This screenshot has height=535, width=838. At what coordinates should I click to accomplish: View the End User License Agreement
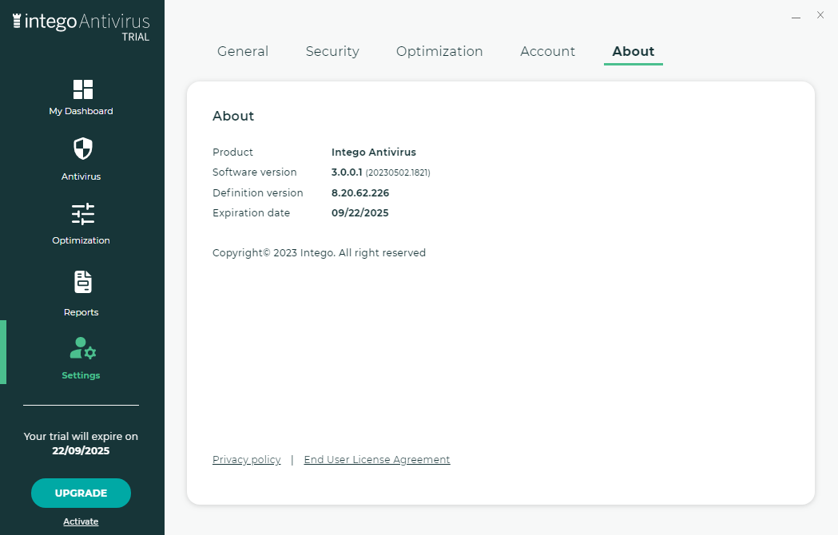[377, 460]
